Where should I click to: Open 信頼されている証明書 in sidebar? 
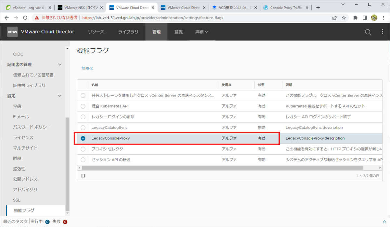[33, 75]
